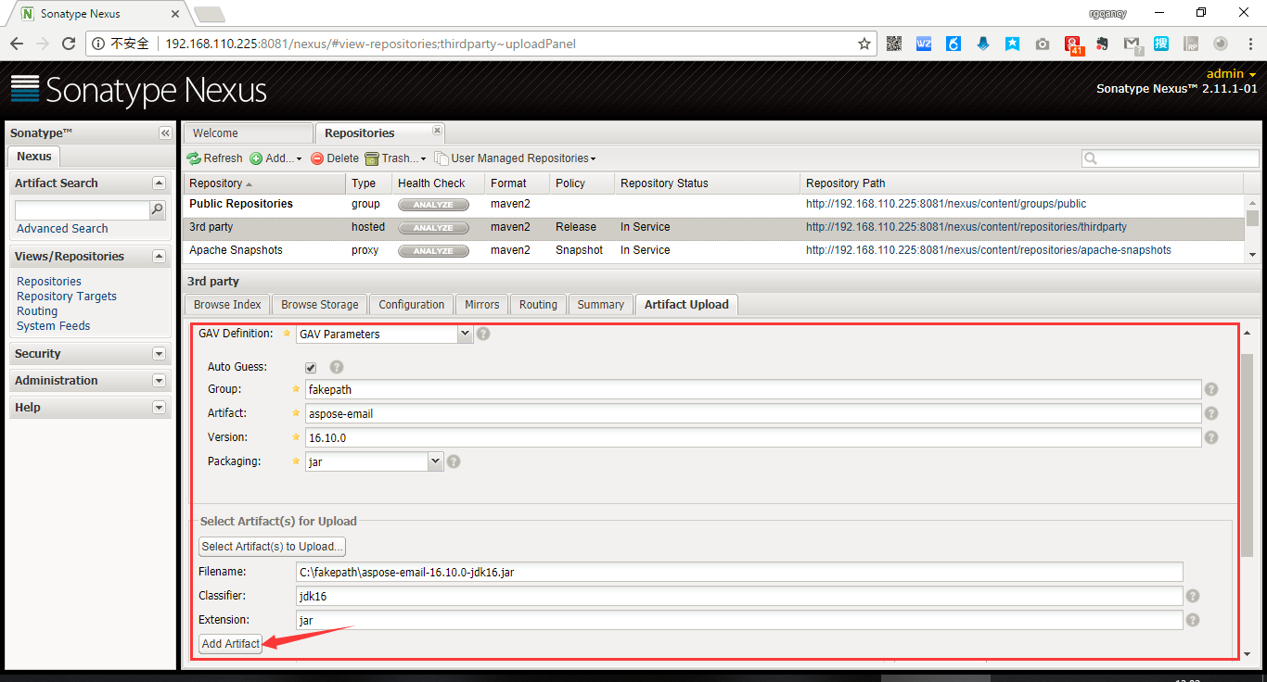Click help icon beside Version field
Image resolution: width=1267 pixels, height=682 pixels.
(1211, 437)
